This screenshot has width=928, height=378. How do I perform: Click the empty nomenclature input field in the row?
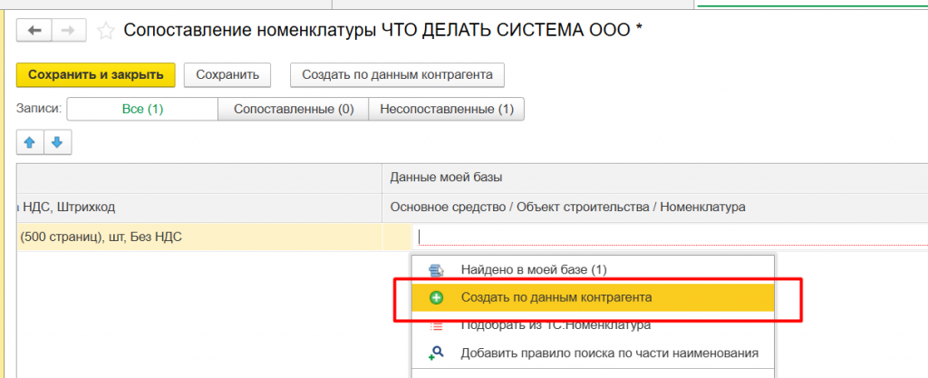click(x=671, y=237)
